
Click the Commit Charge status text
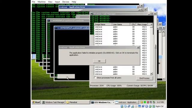(140, 86)
